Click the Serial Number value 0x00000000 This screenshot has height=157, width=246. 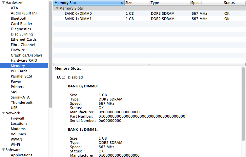click(x=110, y=121)
